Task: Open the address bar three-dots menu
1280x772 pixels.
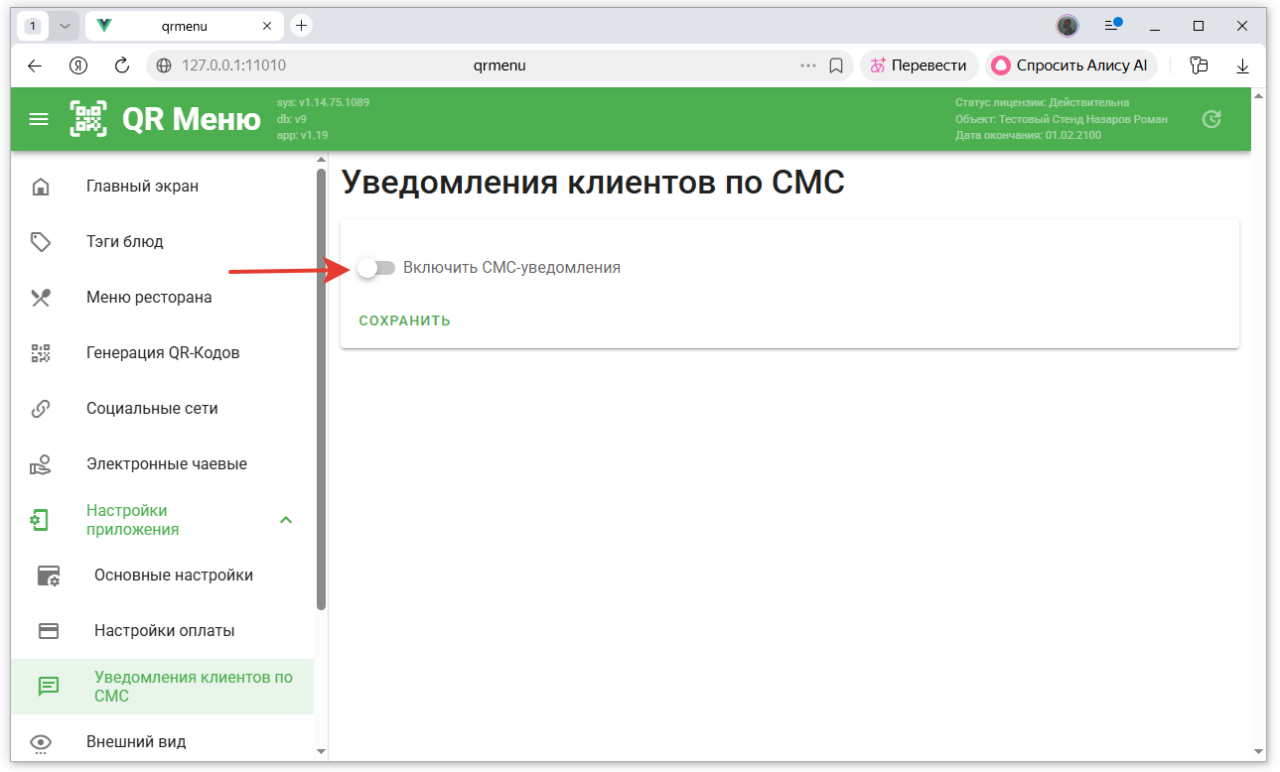Action: point(808,65)
